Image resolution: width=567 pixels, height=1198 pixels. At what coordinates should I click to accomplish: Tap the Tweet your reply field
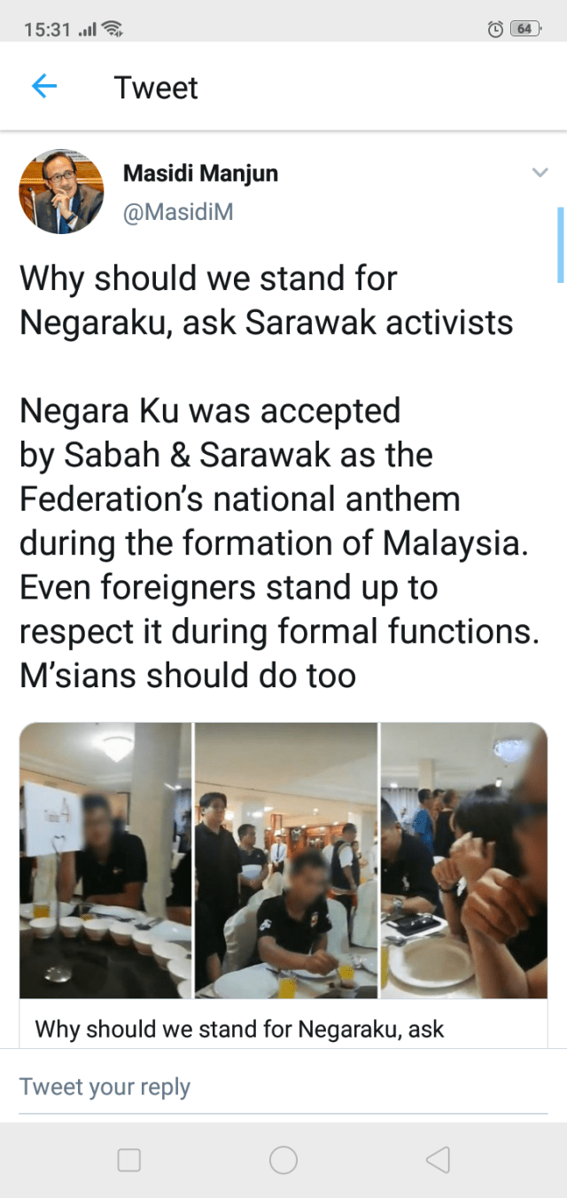(x=283, y=1087)
